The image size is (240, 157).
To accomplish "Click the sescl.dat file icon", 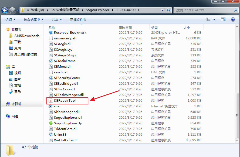I will coord(51,72).
